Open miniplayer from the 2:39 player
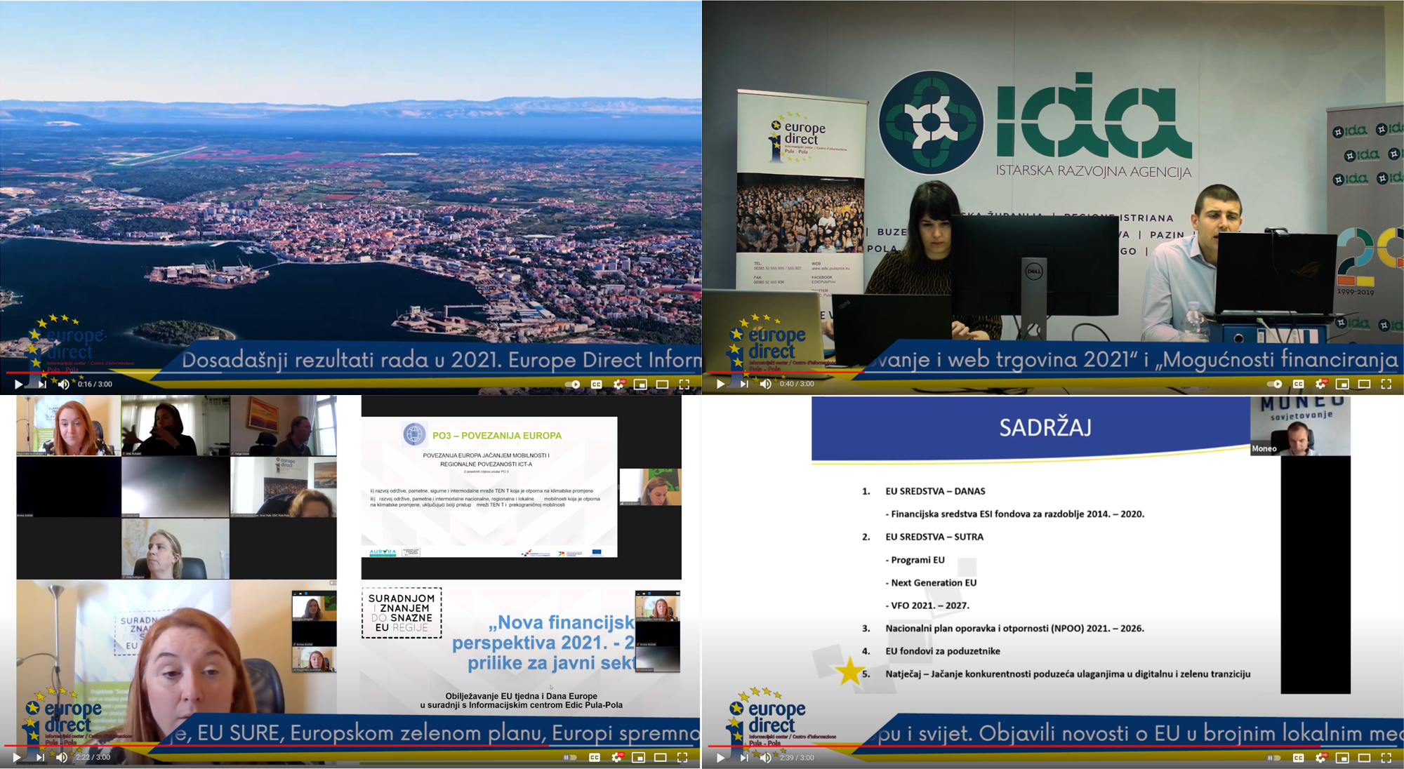Image resolution: width=1404 pixels, height=769 pixels. point(1342,758)
